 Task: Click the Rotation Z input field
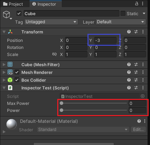pos(135,48)
